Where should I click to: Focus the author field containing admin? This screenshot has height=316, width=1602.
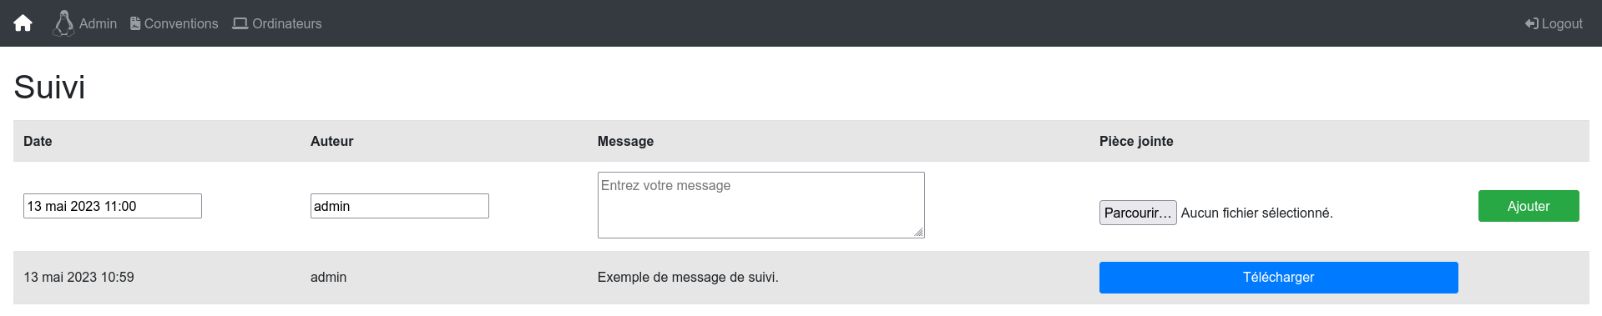(400, 206)
